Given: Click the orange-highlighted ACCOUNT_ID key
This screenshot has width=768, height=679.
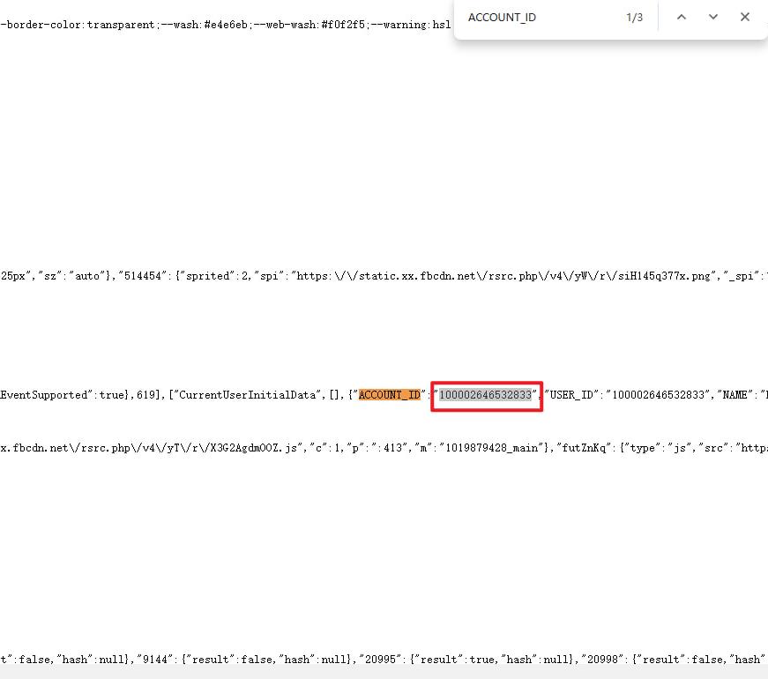Looking at the screenshot, I should pyautogui.click(x=389, y=395).
